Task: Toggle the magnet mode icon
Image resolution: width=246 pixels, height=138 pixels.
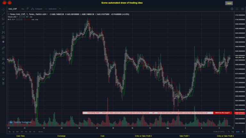Action: pyautogui.click(x=3, y=59)
